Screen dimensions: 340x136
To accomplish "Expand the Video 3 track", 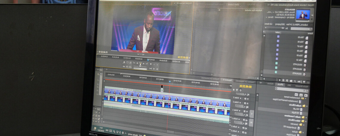I will pos(240,98).
